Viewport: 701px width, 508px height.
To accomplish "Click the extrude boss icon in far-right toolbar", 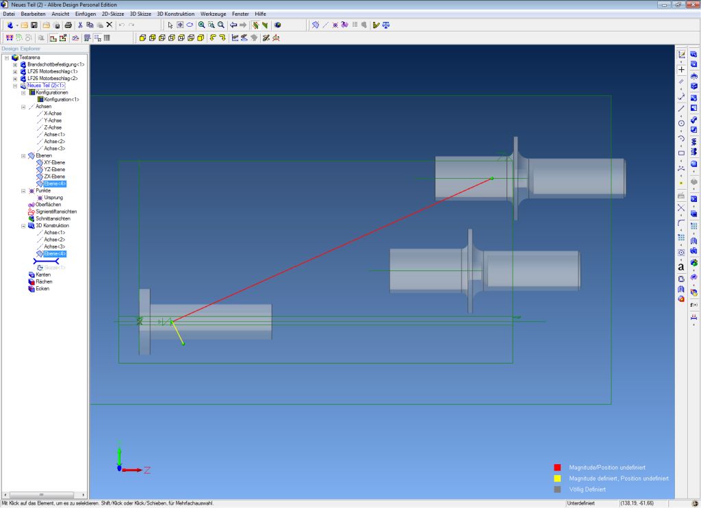I will click(693, 54).
